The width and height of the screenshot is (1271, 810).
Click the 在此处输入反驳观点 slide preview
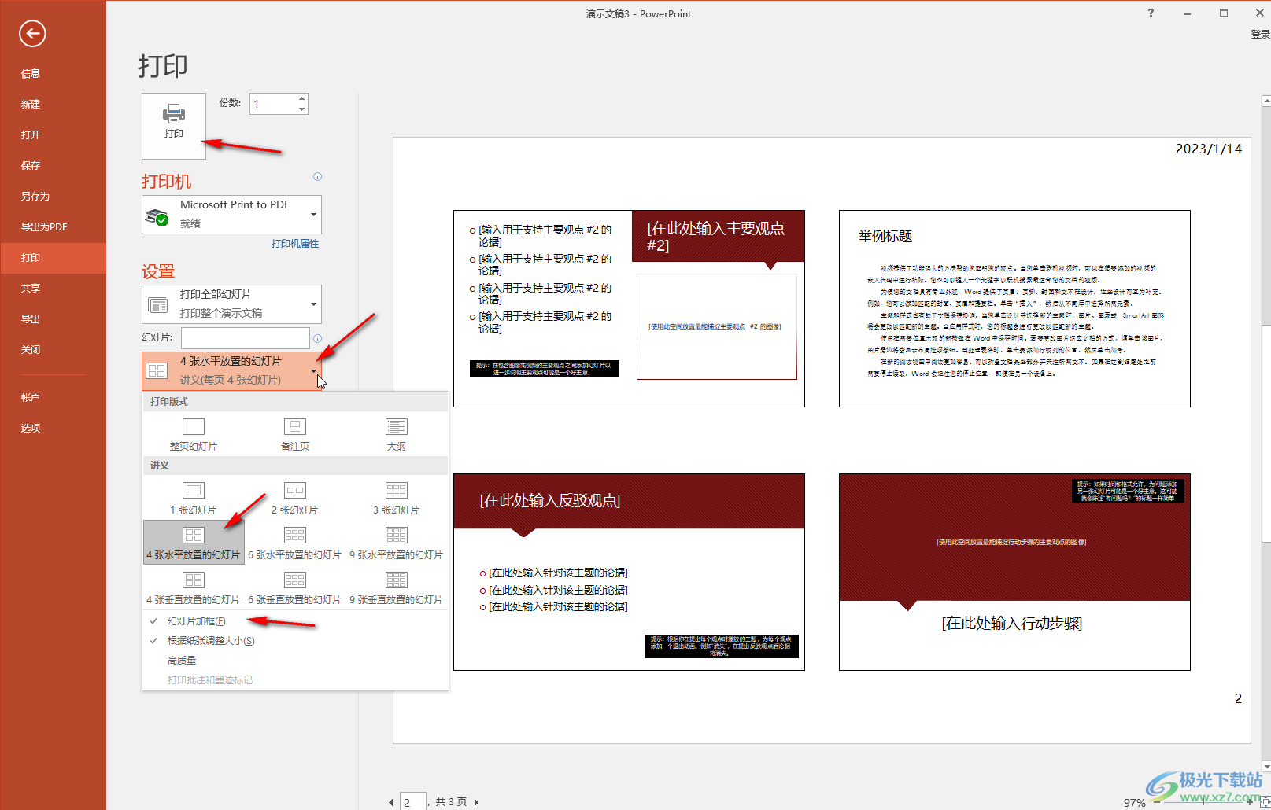point(629,572)
